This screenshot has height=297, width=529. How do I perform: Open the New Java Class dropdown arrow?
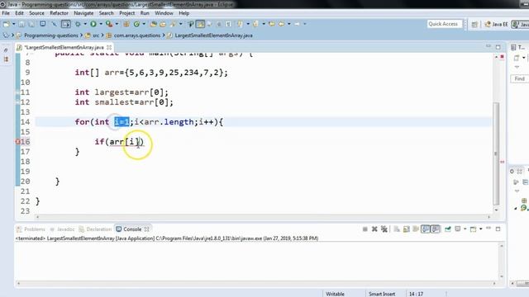[144, 24]
